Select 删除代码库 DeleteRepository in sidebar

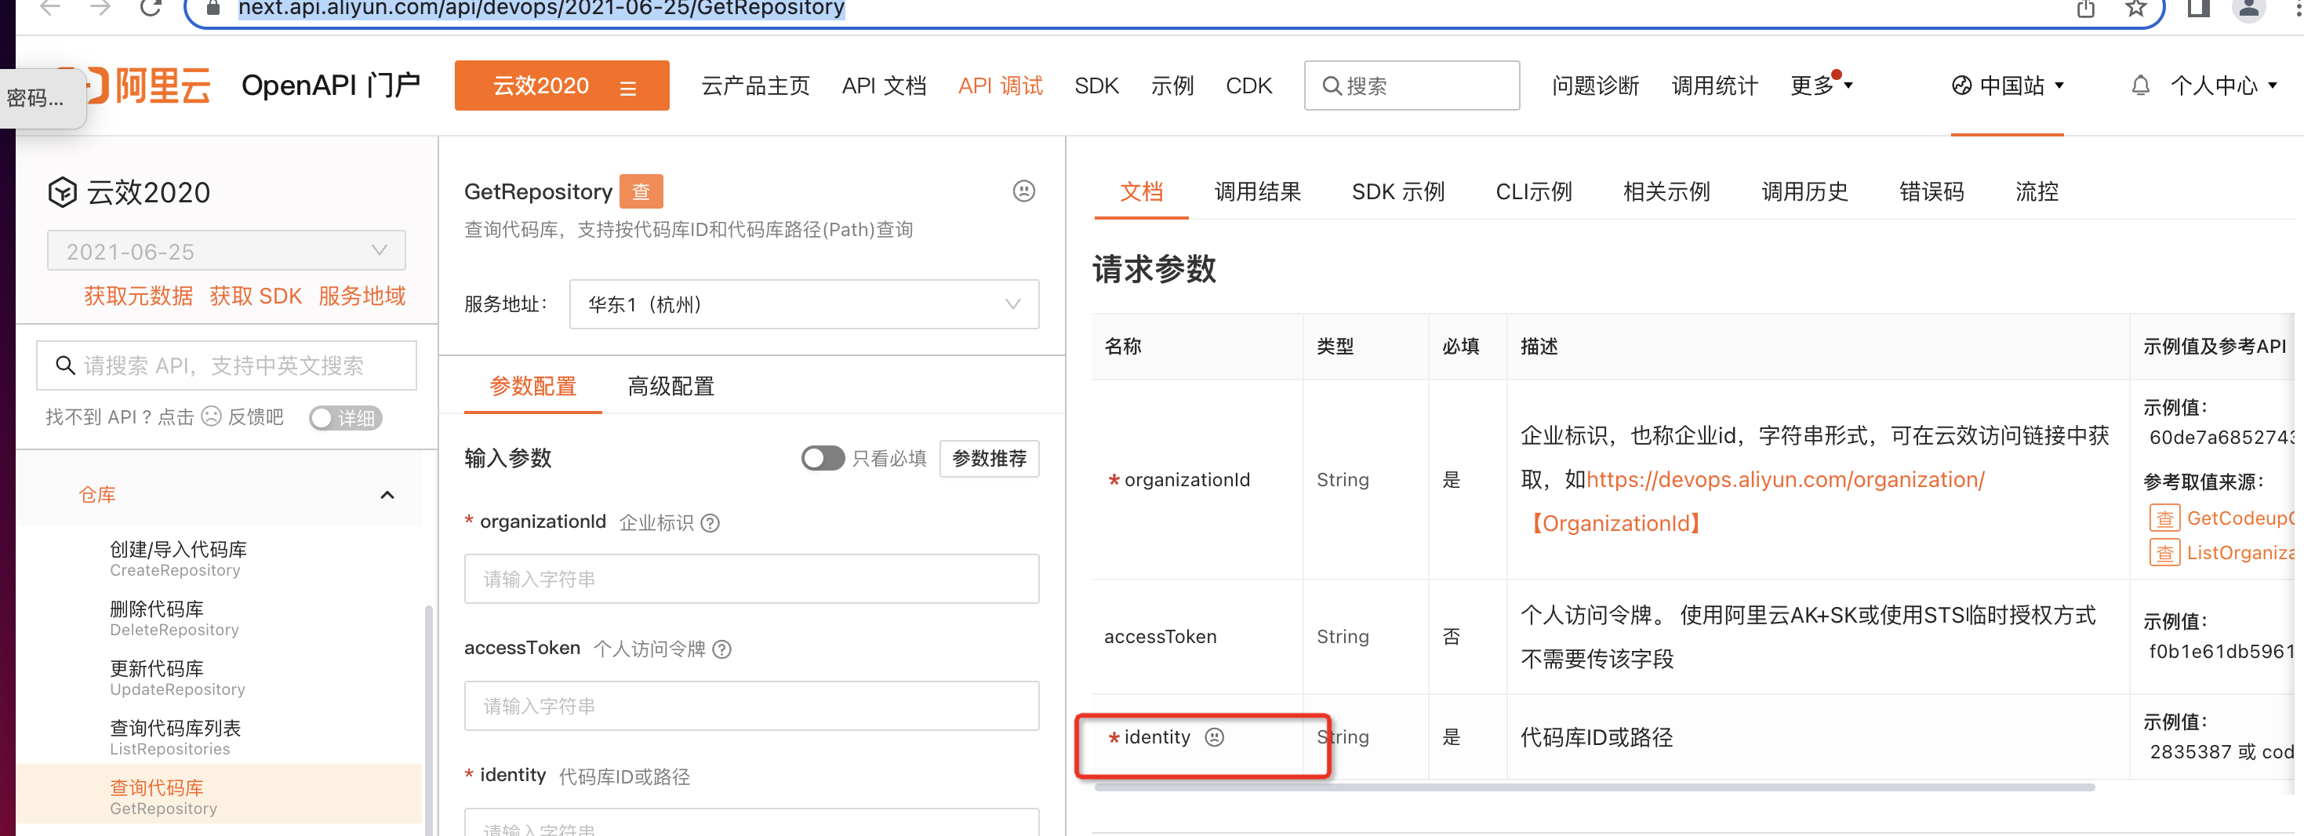tap(174, 619)
